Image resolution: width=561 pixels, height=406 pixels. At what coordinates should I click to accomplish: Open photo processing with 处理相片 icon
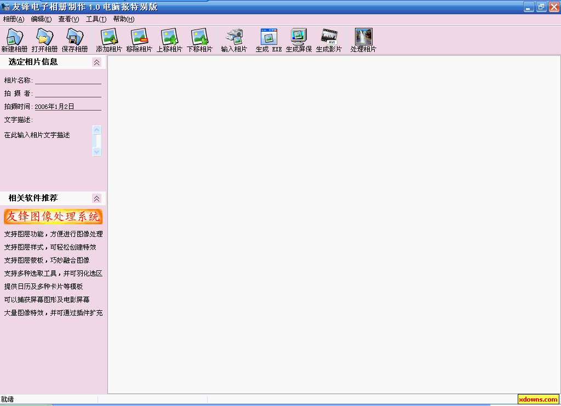click(x=363, y=40)
